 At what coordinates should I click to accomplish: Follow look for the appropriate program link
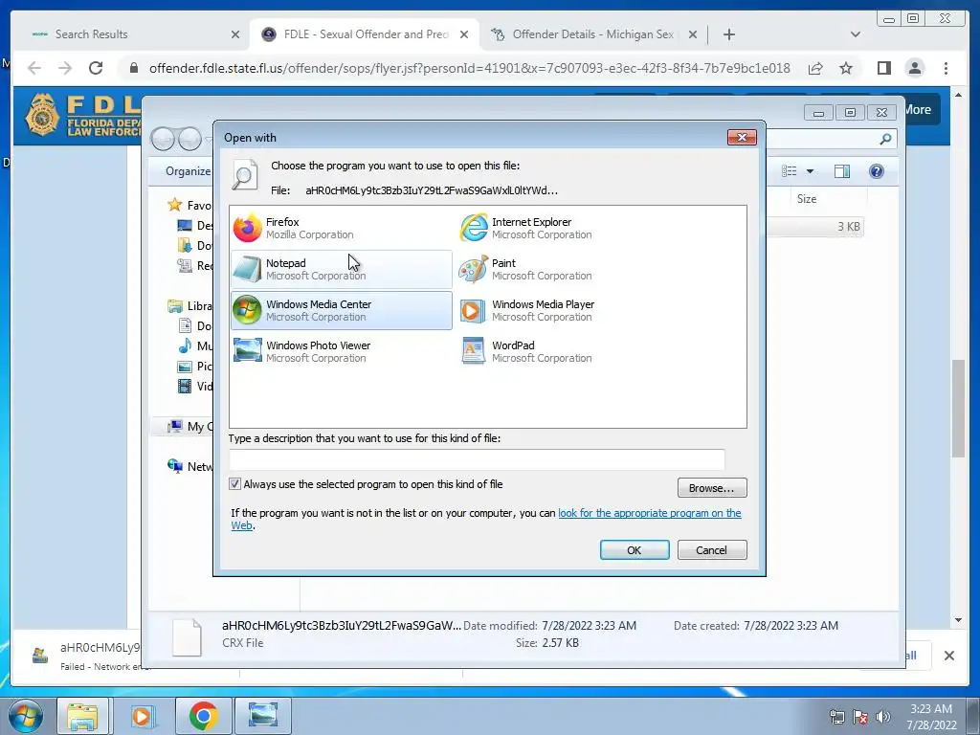tap(650, 513)
